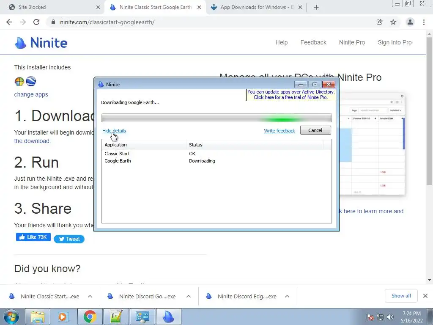433x325 pixels.
Task: Click the page vertical scrollbar thumb
Action: pos(429,110)
